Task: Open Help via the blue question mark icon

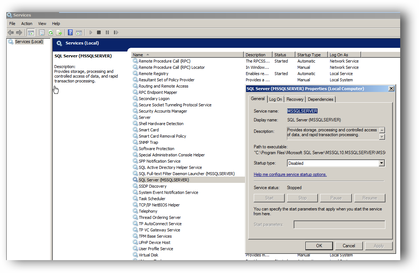Action: click(x=70, y=32)
